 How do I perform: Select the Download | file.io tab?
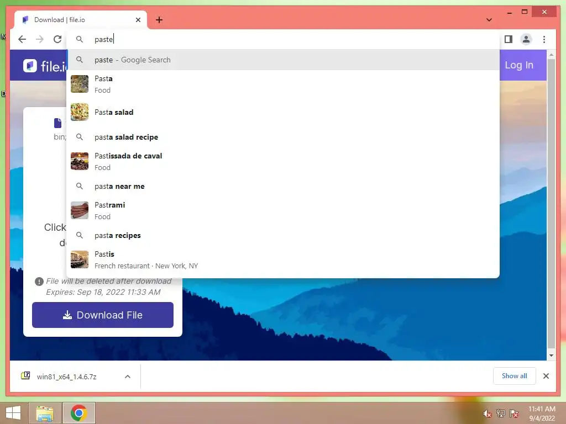[x=80, y=20]
